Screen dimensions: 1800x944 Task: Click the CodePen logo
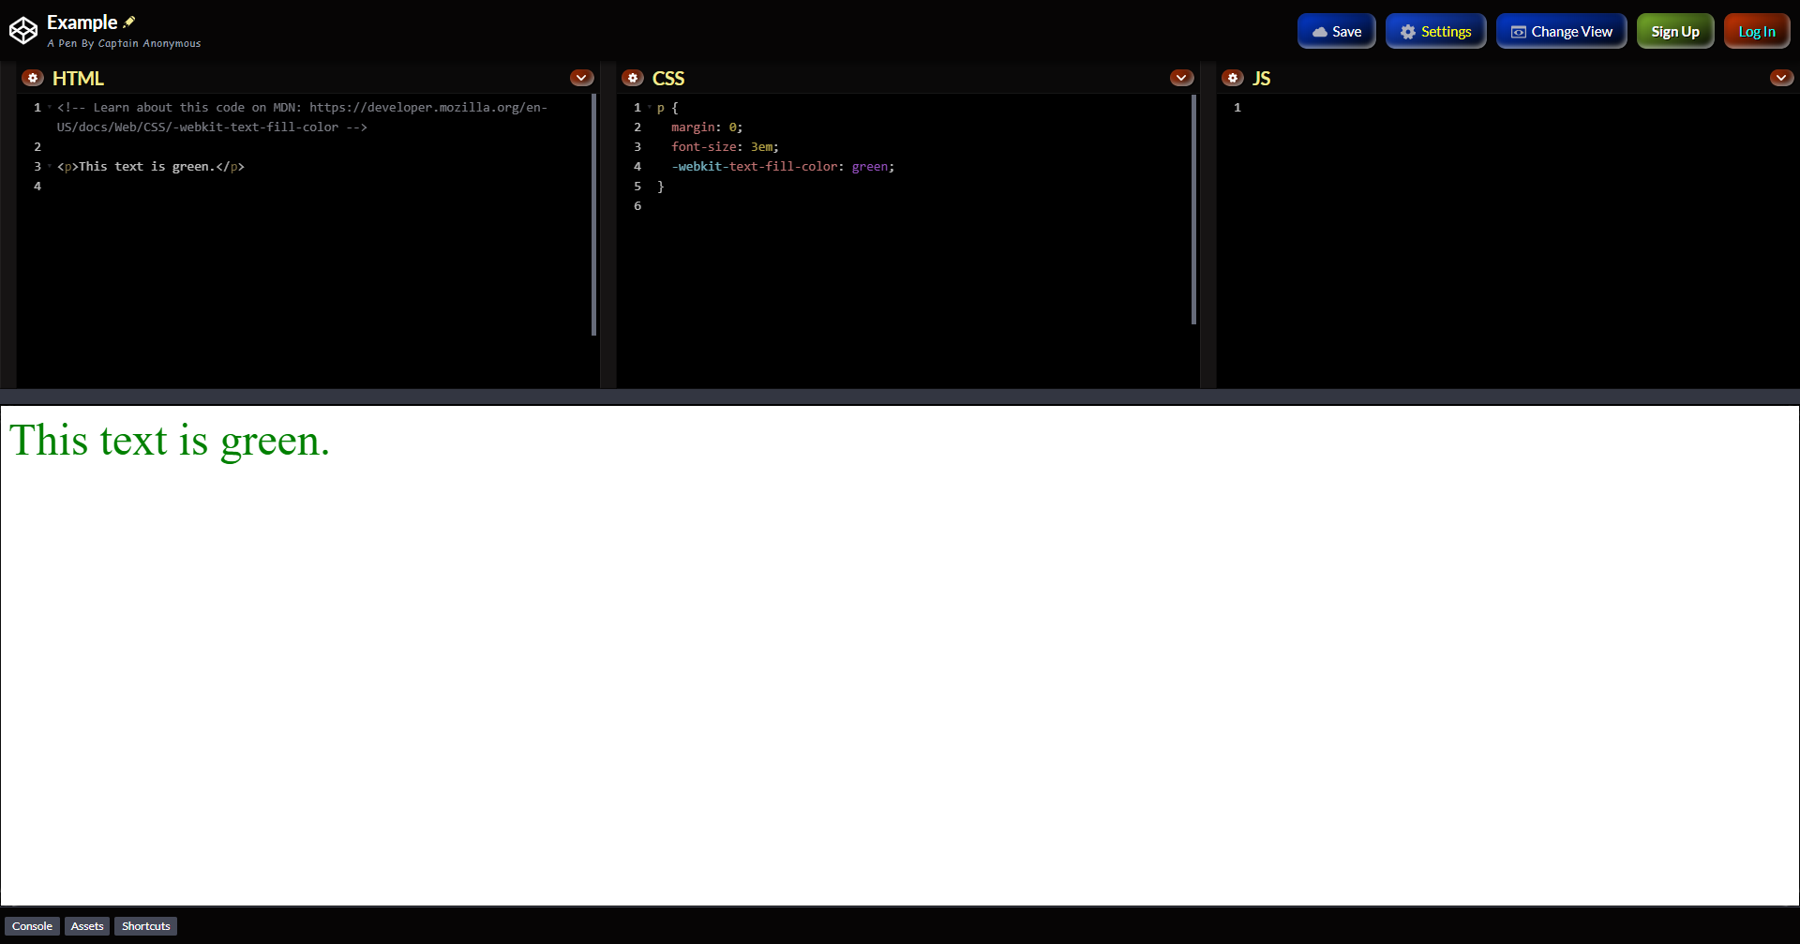[x=23, y=30]
